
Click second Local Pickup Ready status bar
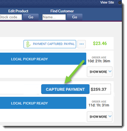43,103
